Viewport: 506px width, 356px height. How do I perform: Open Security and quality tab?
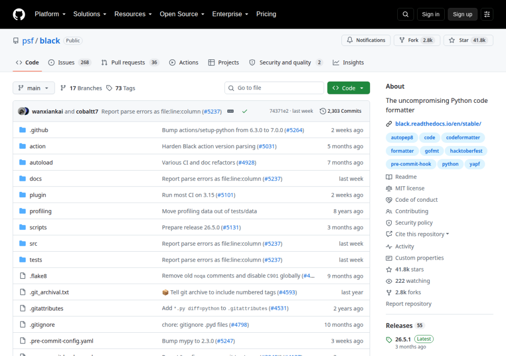click(x=286, y=62)
